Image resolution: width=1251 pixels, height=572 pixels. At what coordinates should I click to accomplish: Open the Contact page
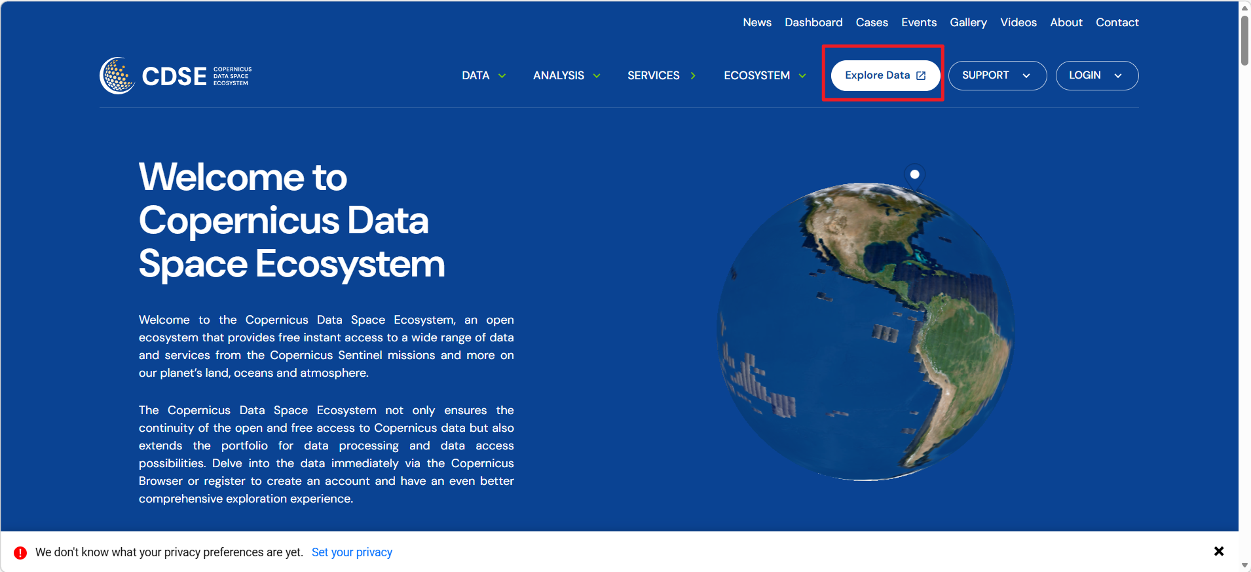(x=1117, y=22)
